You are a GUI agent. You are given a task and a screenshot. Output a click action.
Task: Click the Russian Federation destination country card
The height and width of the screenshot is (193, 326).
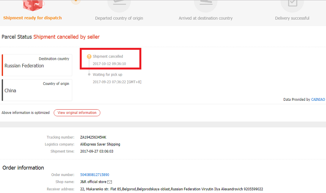pyautogui.click(x=37, y=65)
